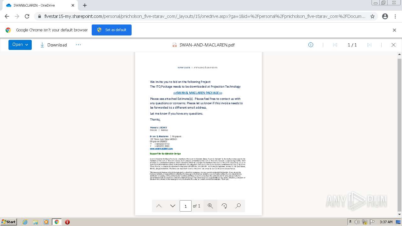This screenshot has height=226, width=402.
Task: Open Action Center flag icon
Action: [x=372, y=222]
